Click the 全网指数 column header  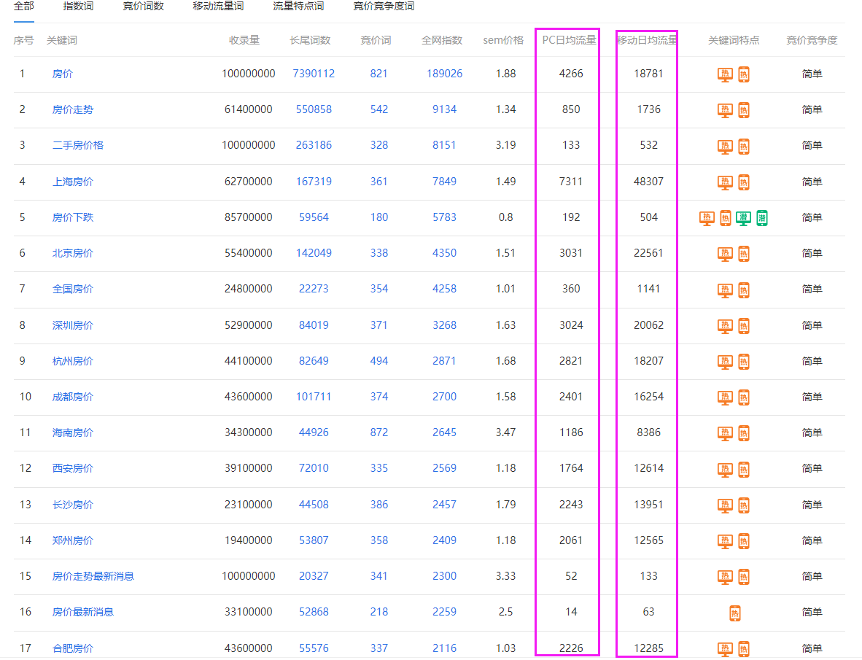[x=442, y=40]
